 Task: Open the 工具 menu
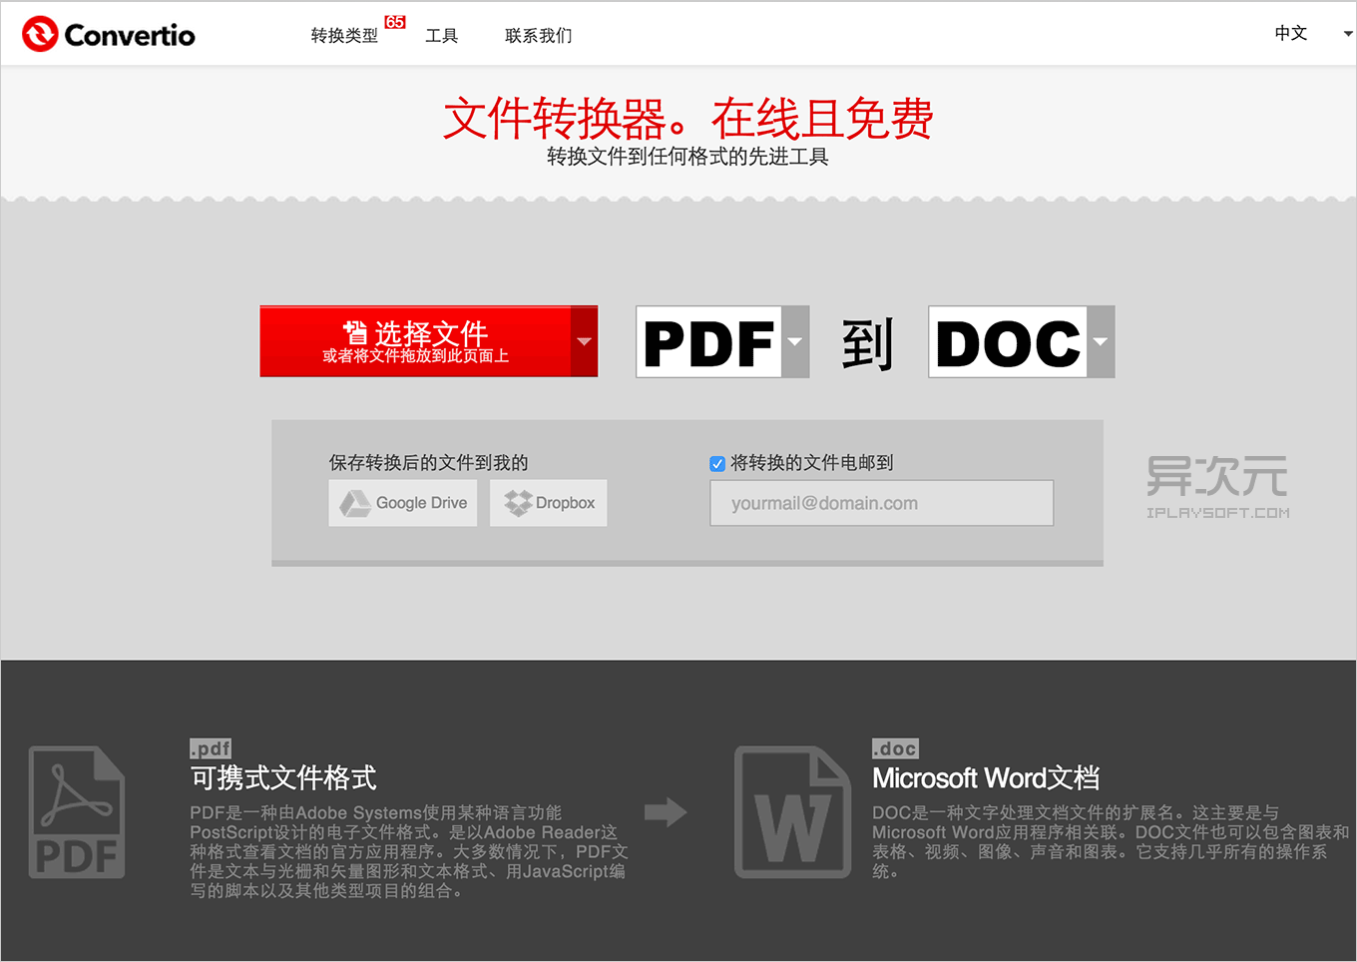(x=442, y=35)
